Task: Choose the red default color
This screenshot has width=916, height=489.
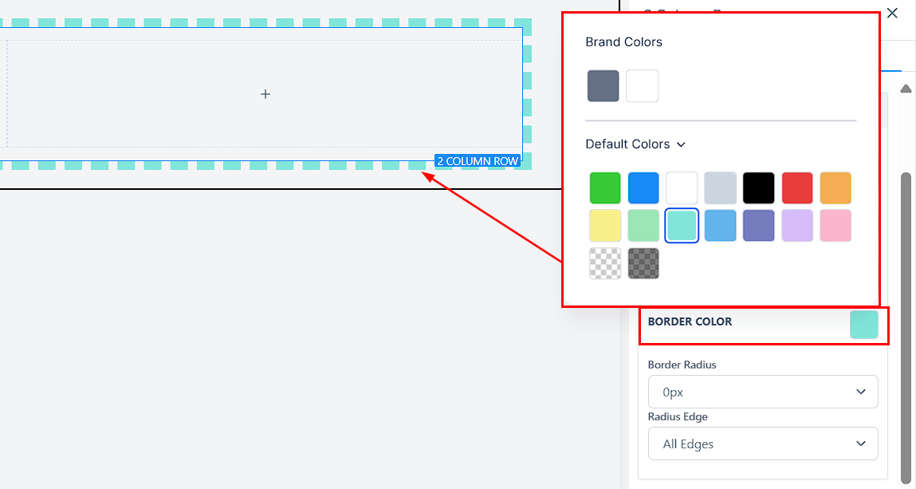Action: click(796, 188)
